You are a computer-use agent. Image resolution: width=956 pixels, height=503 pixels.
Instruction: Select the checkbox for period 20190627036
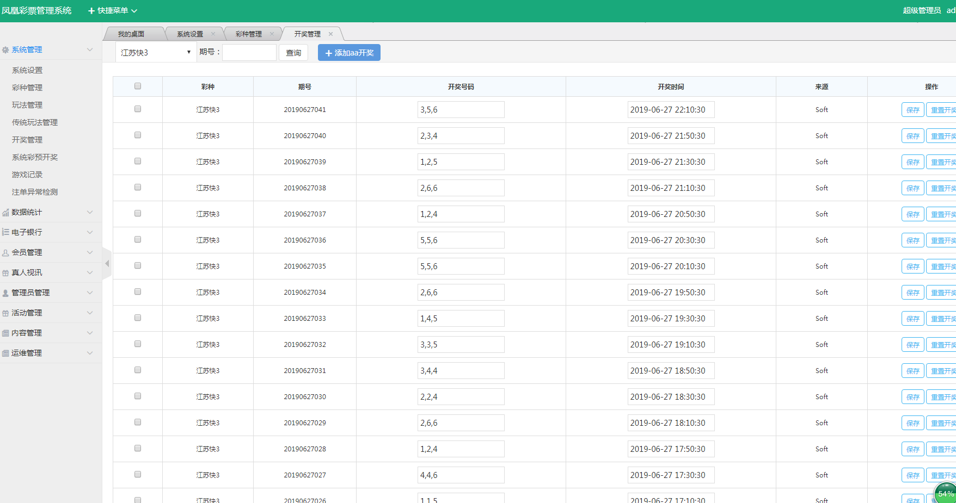click(x=138, y=239)
